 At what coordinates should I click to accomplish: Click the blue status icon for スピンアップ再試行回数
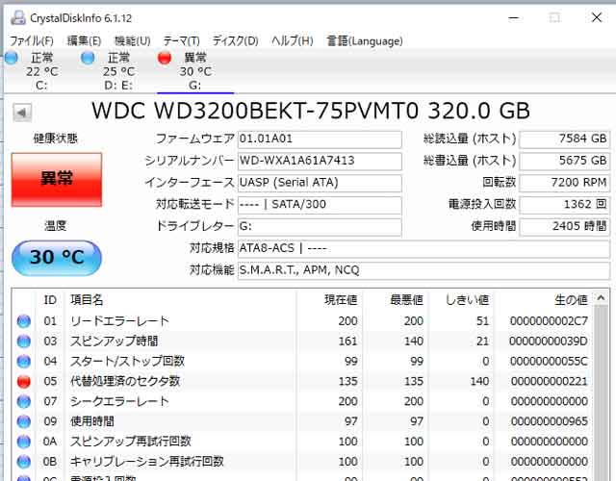tap(24, 442)
